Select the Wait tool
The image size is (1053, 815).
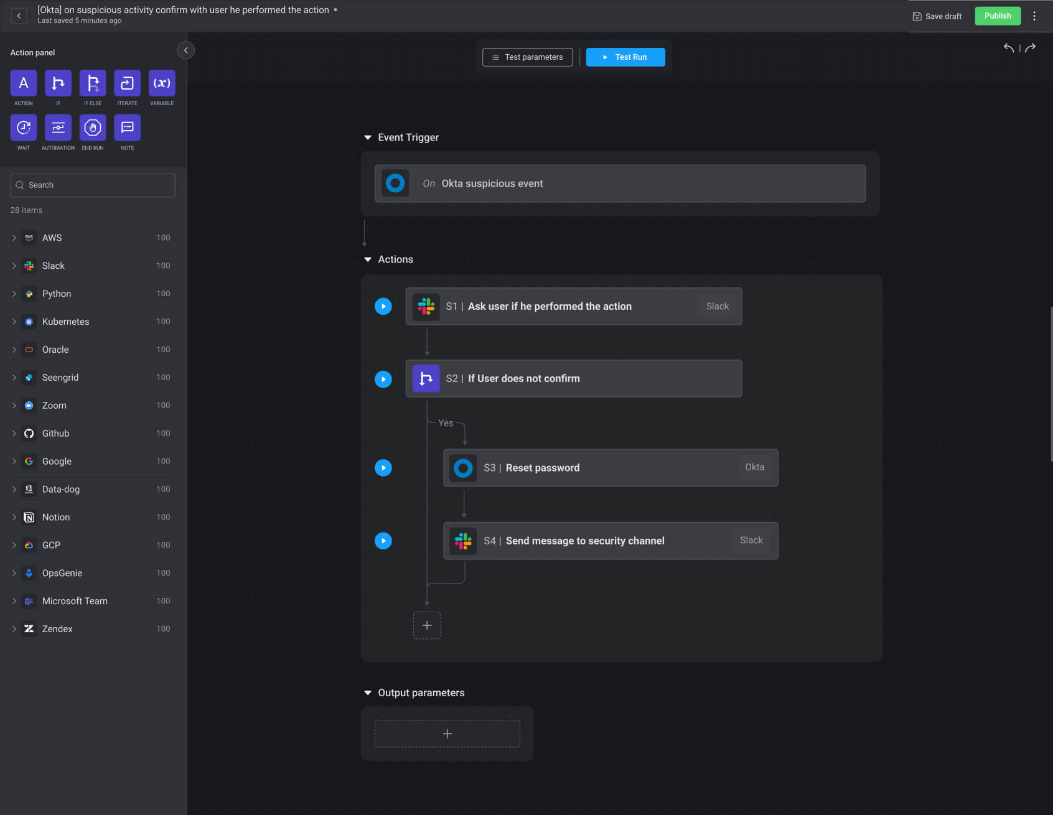[23, 128]
